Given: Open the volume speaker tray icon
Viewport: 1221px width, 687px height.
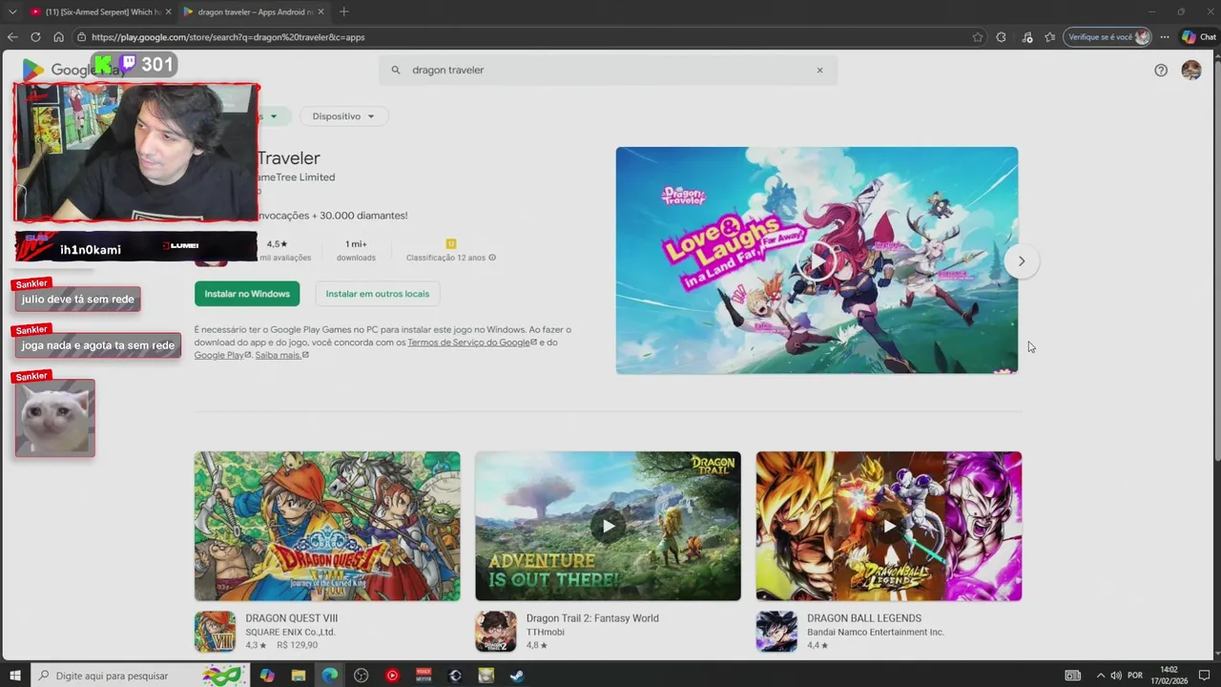Looking at the screenshot, I should (1116, 676).
